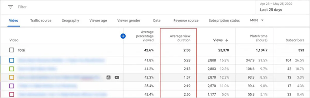Switch to the Geography tab
The height and width of the screenshot is (98, 310).
point(70,21)
